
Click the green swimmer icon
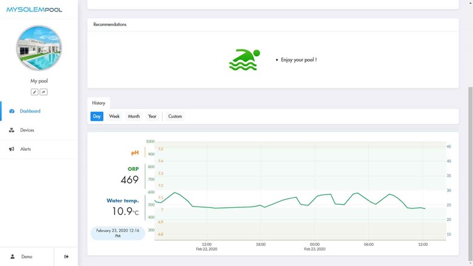click(x=244, y=60)
